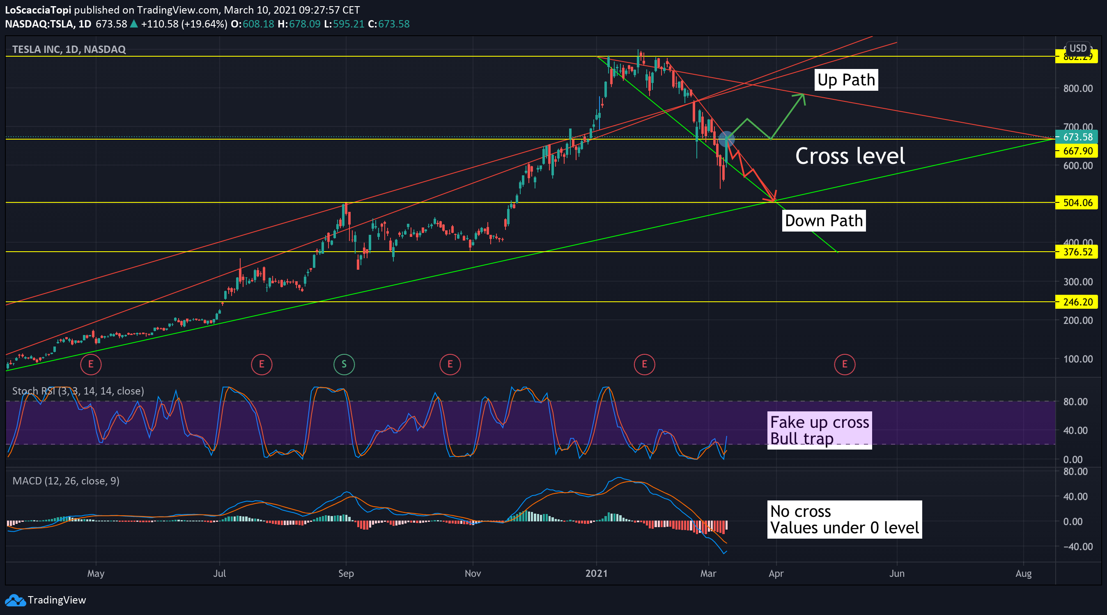Click the Down Path annotation label
This screenshot has width=1107, height=615.
point(824,220)
